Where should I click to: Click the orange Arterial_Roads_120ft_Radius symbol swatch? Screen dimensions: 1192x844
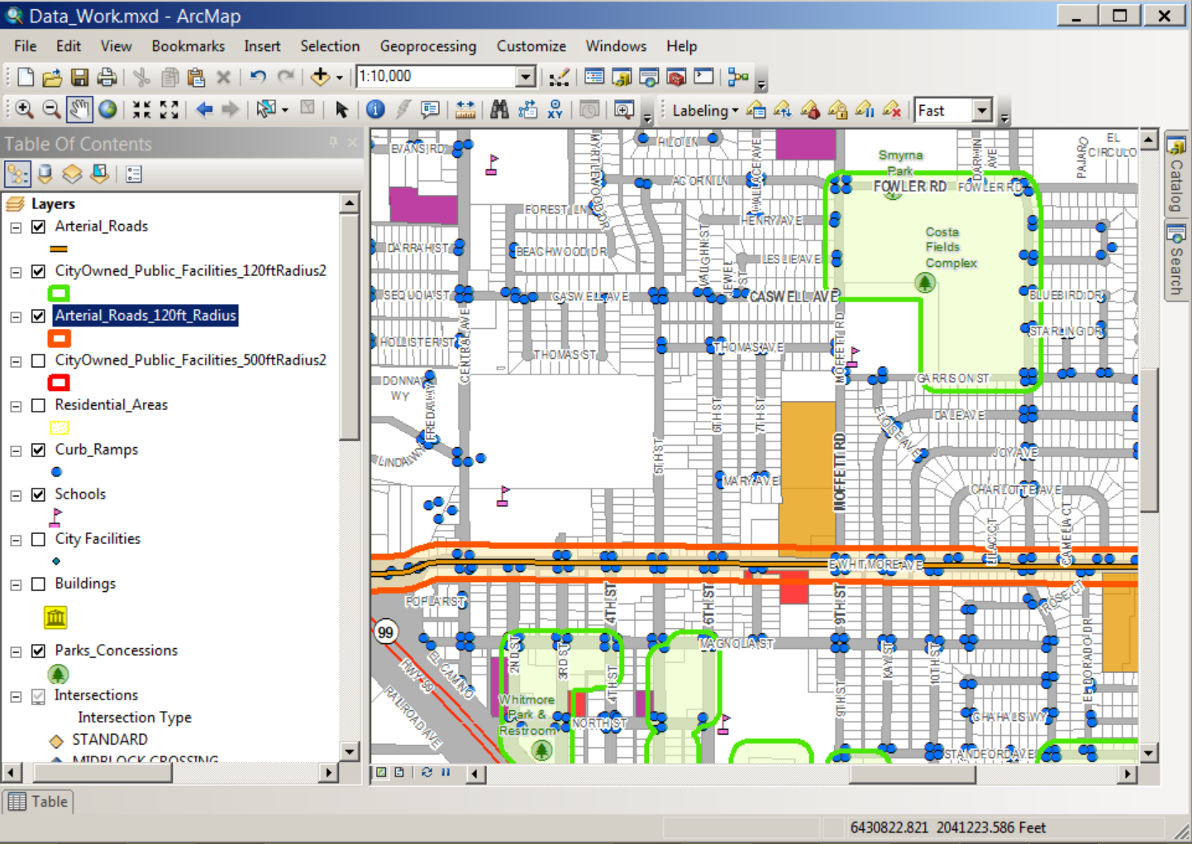point(59,338)
